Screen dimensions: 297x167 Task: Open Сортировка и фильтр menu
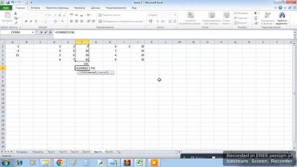point(268,18)
